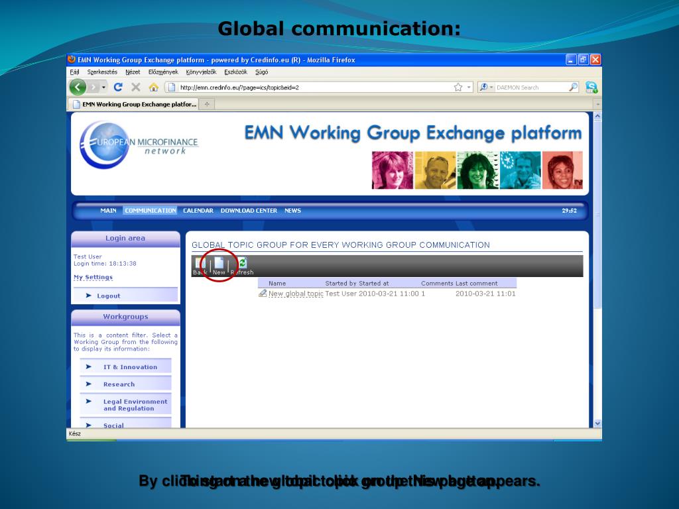This screenshot has width=679, height=509.
Task: Open the Előzmények menu
Action: (163, 72)
